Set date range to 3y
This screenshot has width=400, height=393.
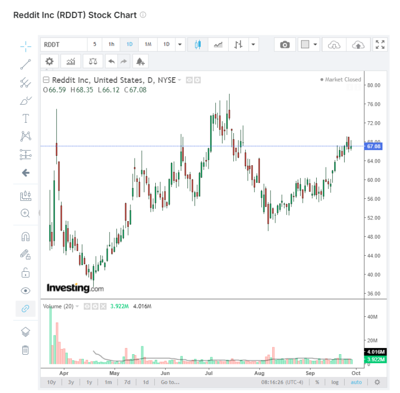71,382
